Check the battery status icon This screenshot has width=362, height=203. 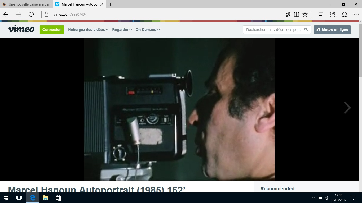[x=320, y=198]
